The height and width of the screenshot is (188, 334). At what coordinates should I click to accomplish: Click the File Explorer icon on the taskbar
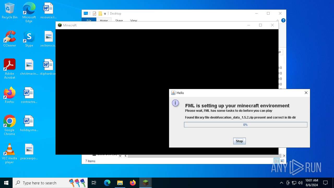pyautogui.click(x=120, y=183)
